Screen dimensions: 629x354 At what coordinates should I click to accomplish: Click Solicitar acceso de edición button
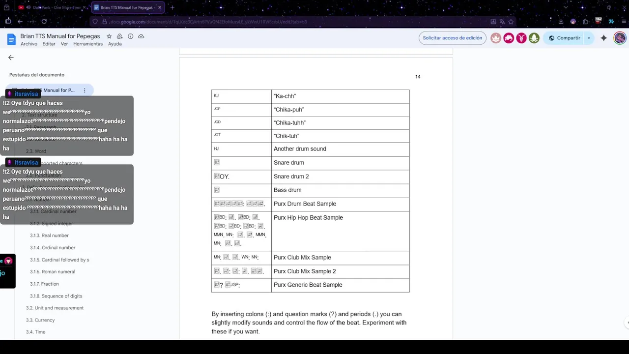tap(453, 38)
